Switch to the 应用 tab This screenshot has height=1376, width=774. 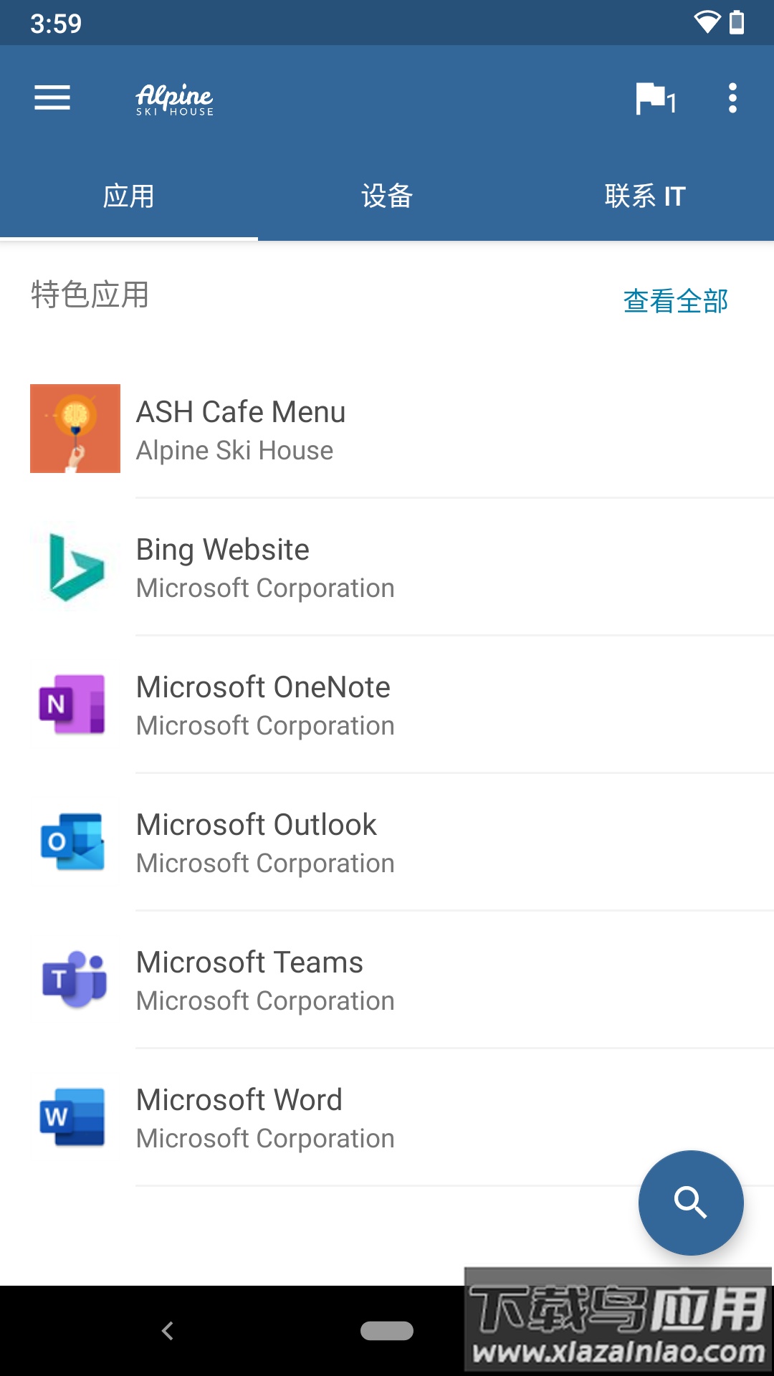point(129,196)
